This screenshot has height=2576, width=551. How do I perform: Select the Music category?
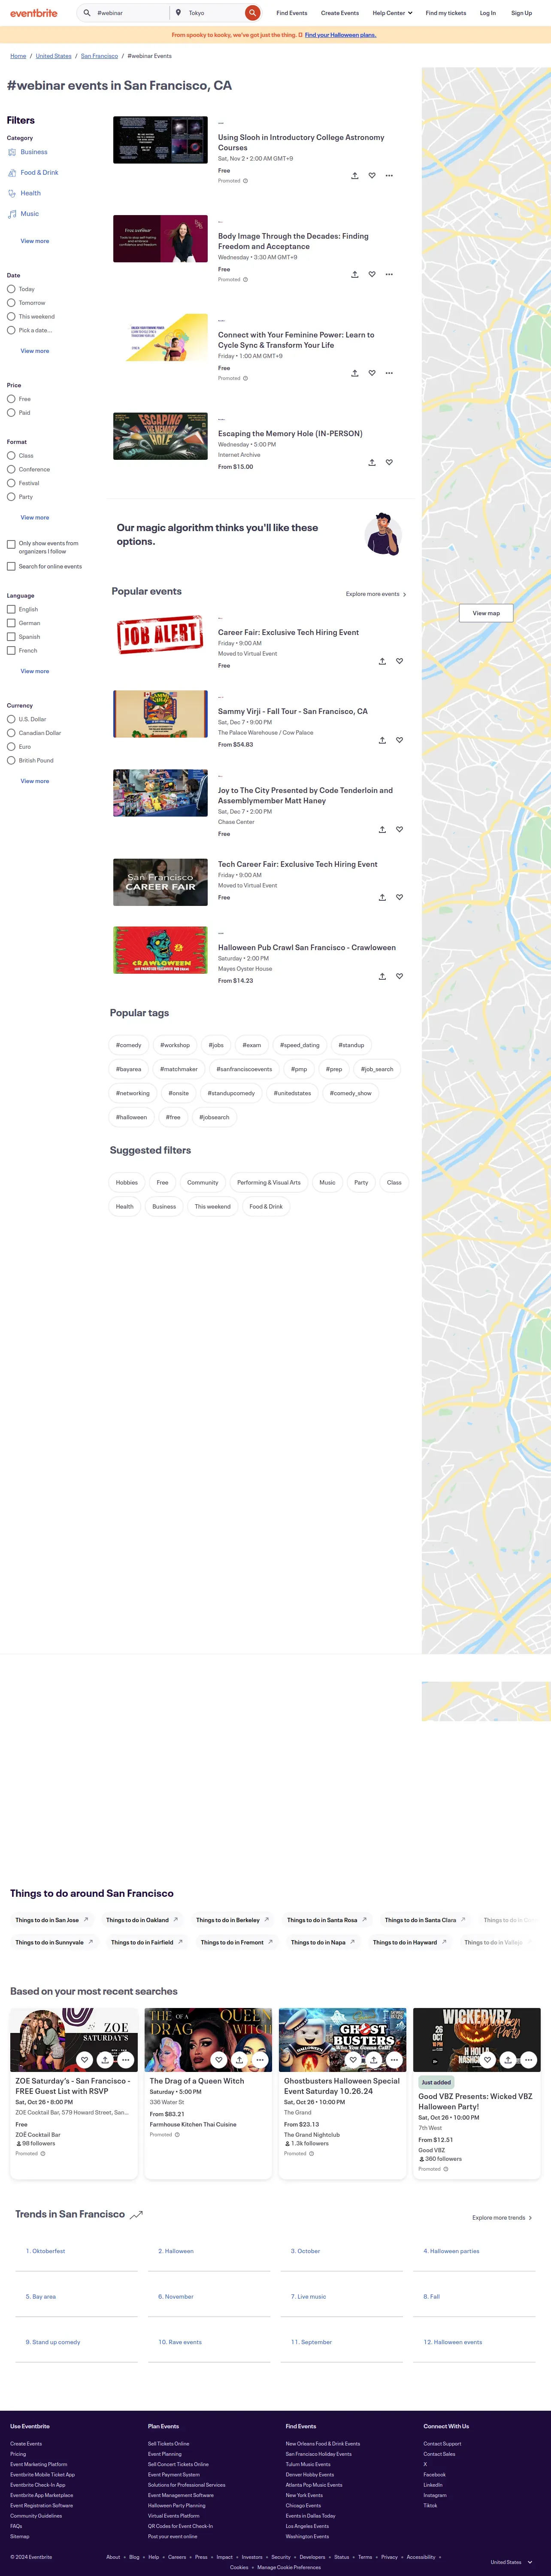(x=29, y=214)
